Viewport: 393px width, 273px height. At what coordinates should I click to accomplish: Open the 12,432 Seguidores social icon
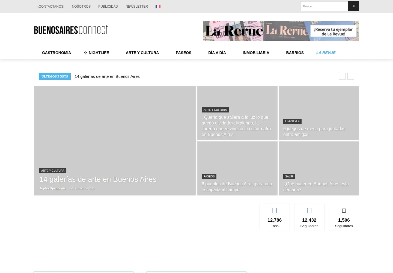click(309, 210)
